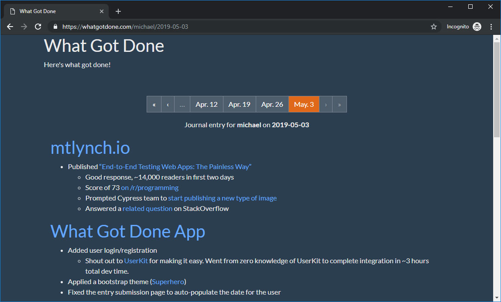Open the Superhero theme link
Image resolution: width=501 pixels, height=302 pixels.
[168, 282]
